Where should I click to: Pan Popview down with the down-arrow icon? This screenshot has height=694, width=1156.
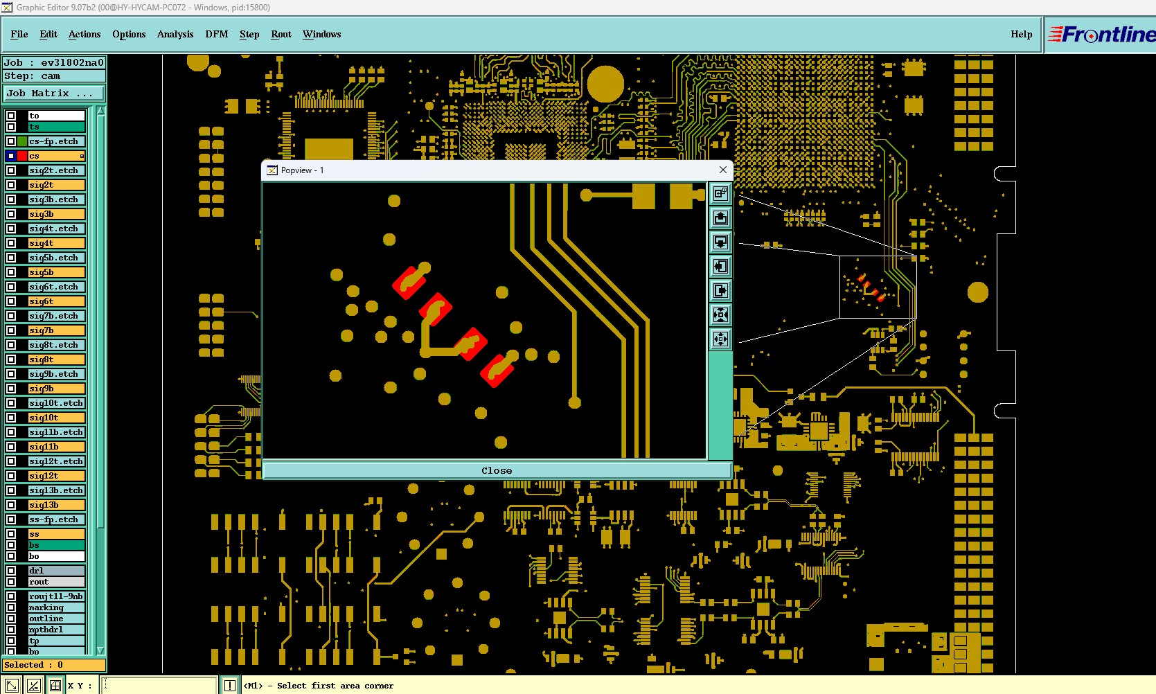click(720, 242)
